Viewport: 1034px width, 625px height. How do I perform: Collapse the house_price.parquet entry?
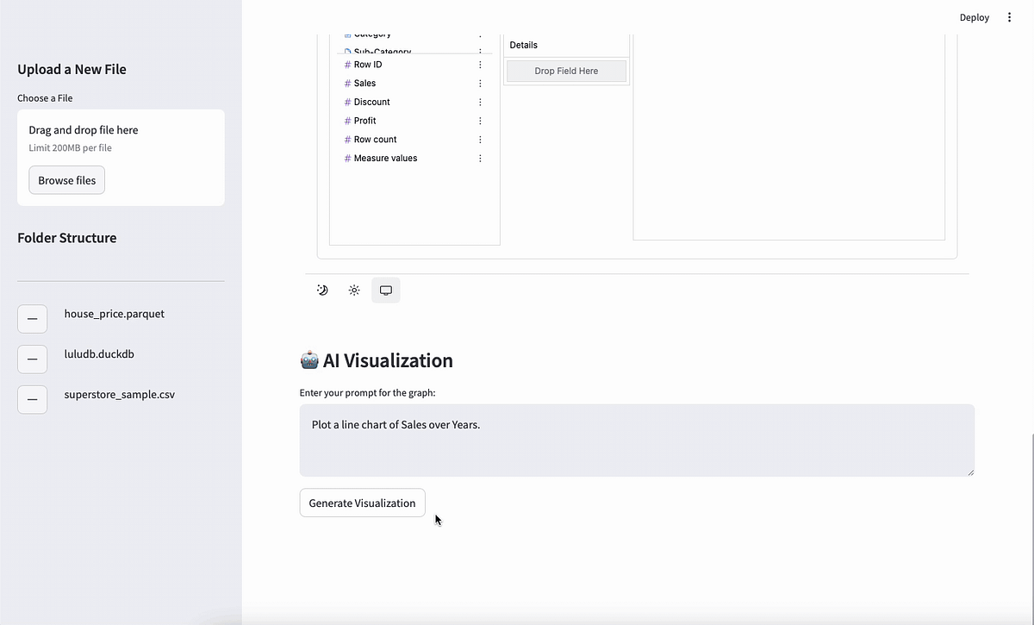32,318
